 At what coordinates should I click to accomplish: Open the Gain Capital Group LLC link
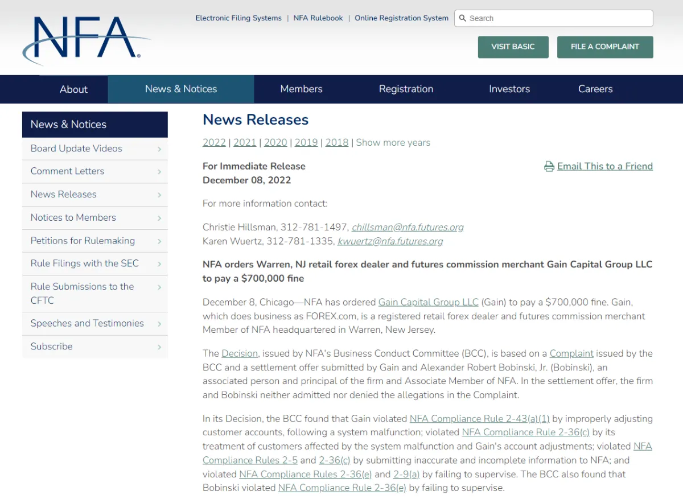tap(429, 302)
